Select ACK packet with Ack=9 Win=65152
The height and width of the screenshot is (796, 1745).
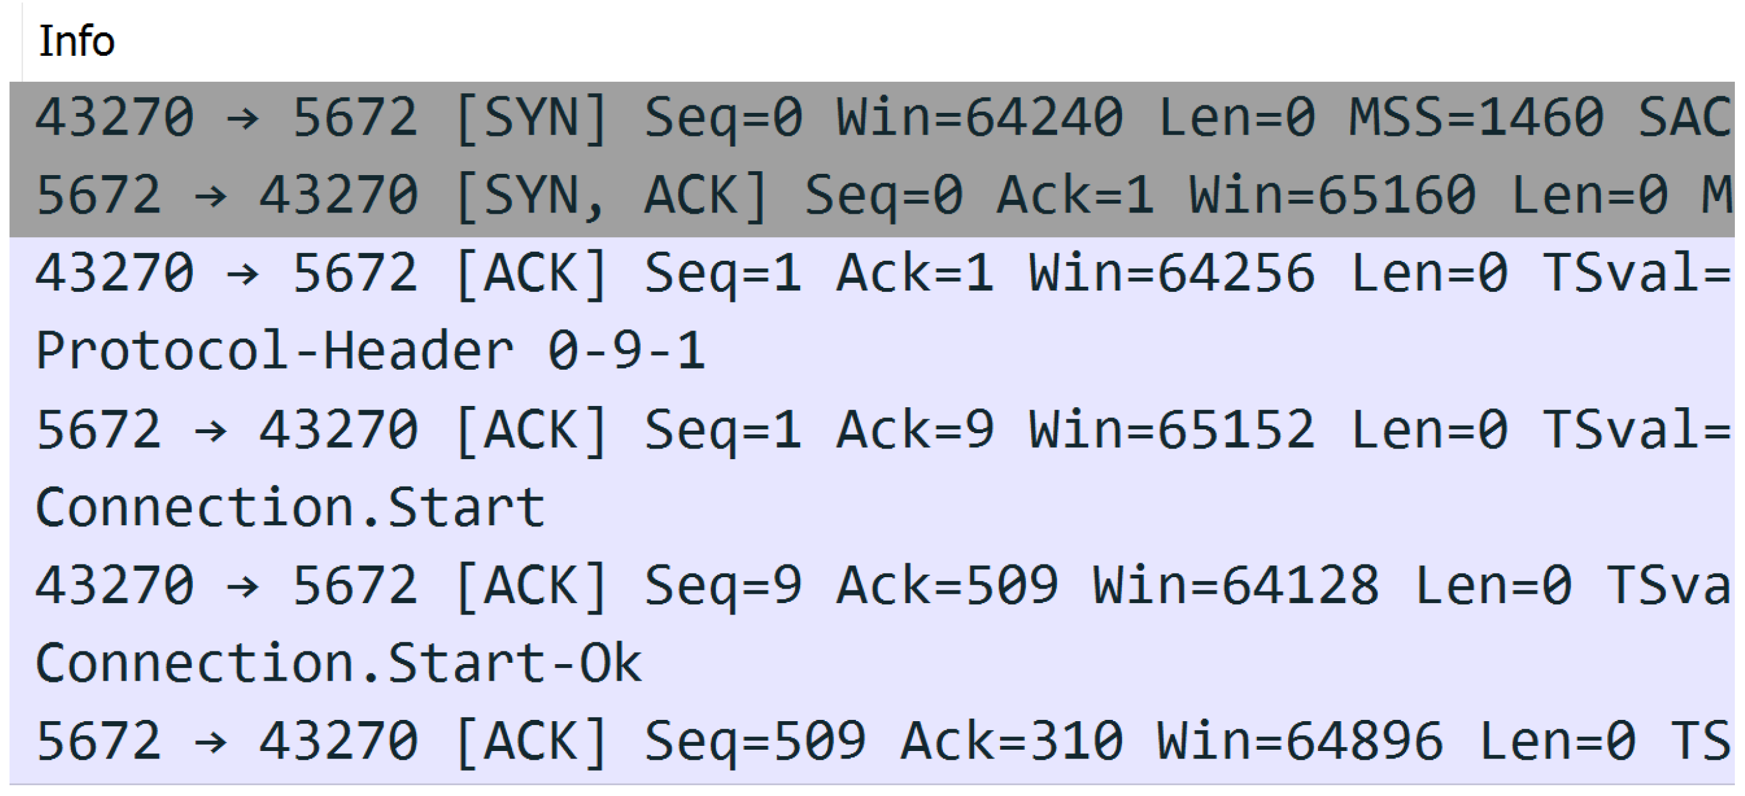click(872, 433)
